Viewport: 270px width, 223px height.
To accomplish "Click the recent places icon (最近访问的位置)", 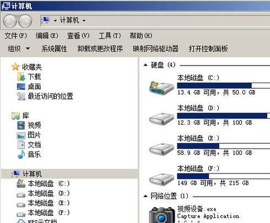I will click(x=21, y=96).
